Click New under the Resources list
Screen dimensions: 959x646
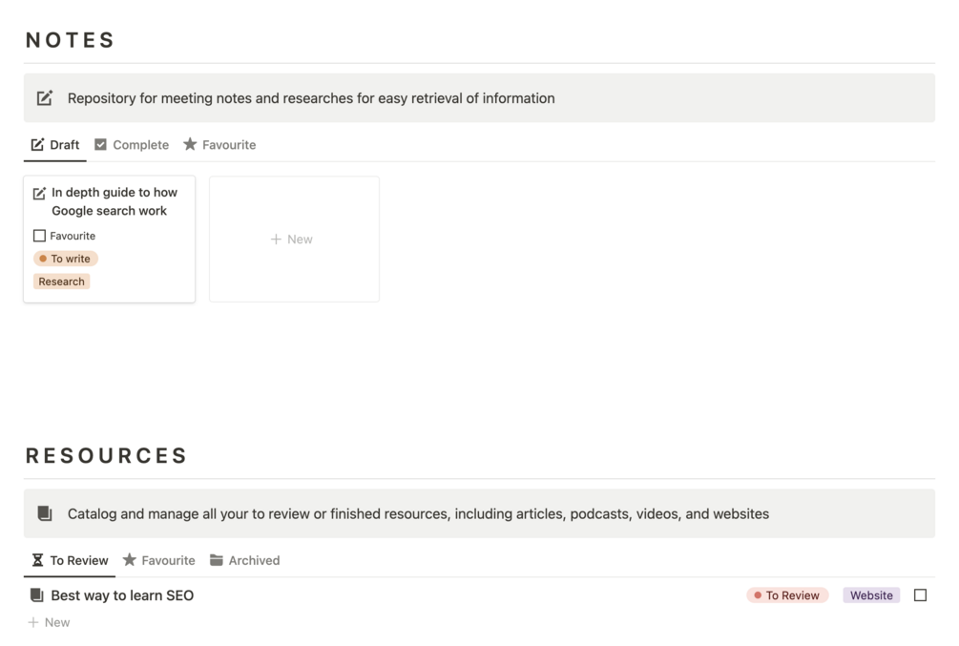click(49, 622)
